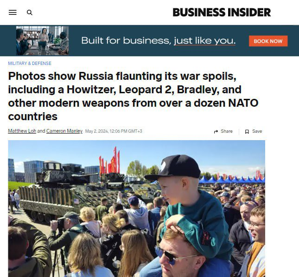
Task: Click the Share label
Action: pyautogui.click(x=227, y=131)
